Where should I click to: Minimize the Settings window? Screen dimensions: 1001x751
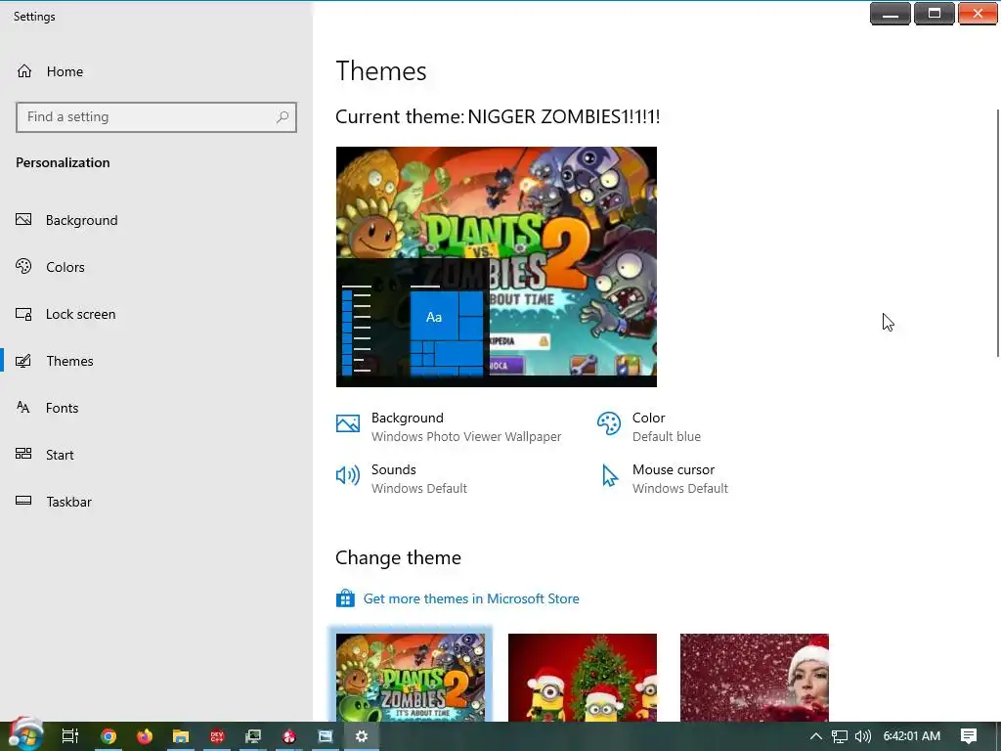[890, 14]
